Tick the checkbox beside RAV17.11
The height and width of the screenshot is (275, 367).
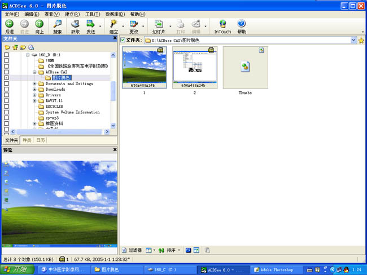(7, 101)
